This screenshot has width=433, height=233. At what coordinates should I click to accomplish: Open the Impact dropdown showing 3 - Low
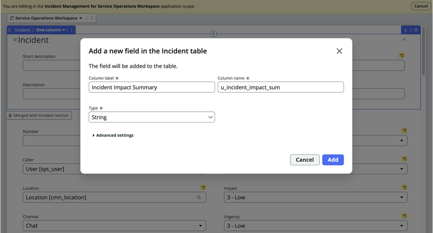[x=316, y=197]
